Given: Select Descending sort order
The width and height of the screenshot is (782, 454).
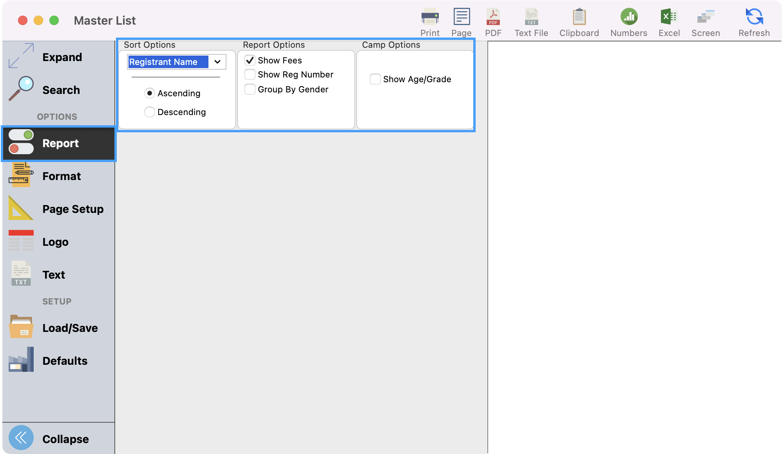Looking at the screenshot, I should (150, 112).
